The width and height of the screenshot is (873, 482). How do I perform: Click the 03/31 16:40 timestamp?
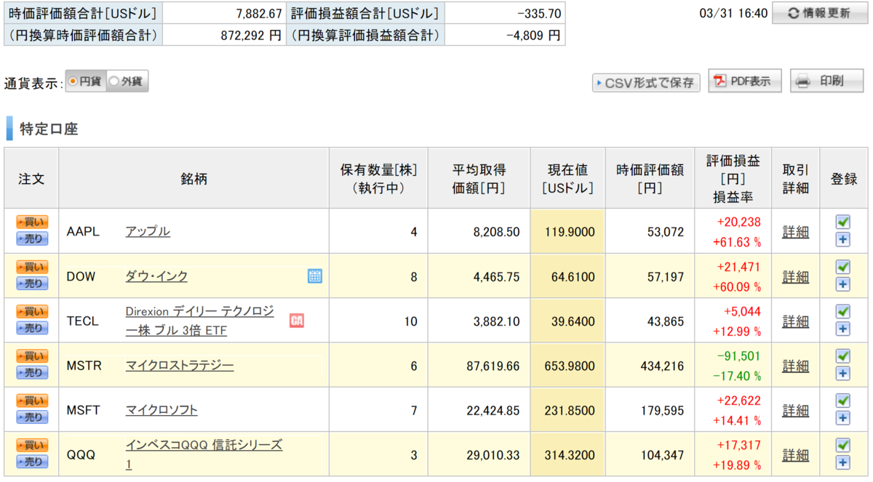point(733,13)
